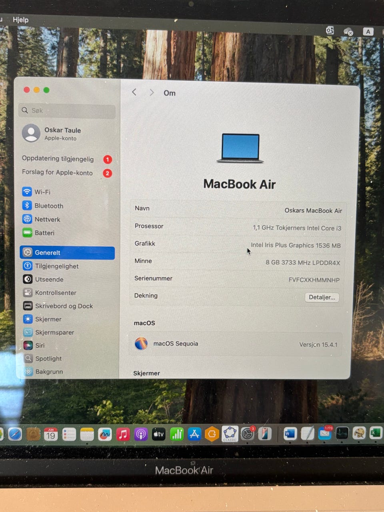Open TextEdit from the Dock

[x=307, y=434]
